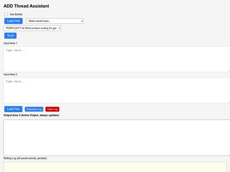Focus the Input Area 2 text box
Screen dimensions: 230x172
coord(117,90)
